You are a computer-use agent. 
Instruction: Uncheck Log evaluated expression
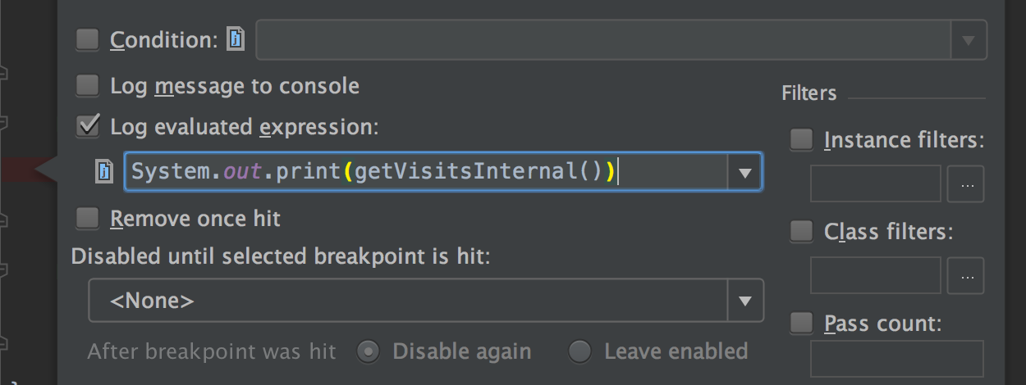tap(87, 126)
